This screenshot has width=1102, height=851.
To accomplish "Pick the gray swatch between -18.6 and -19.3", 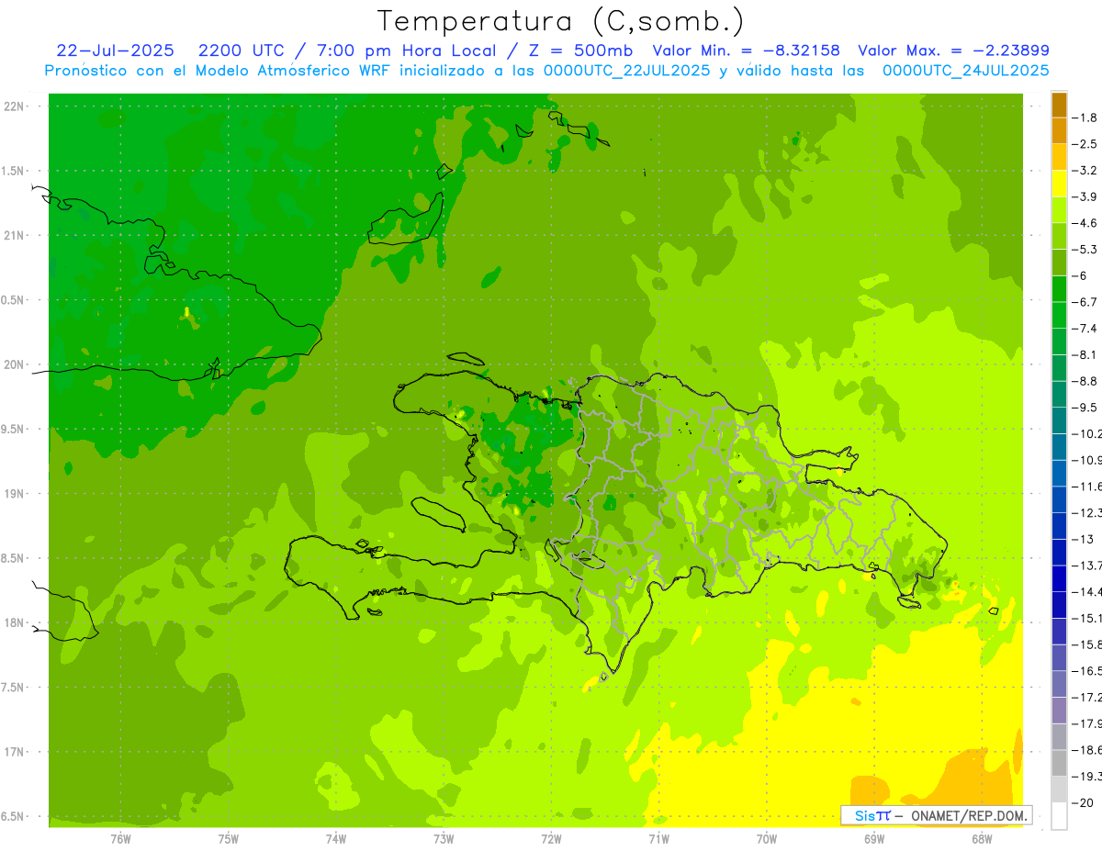I will pos(1060,763).
